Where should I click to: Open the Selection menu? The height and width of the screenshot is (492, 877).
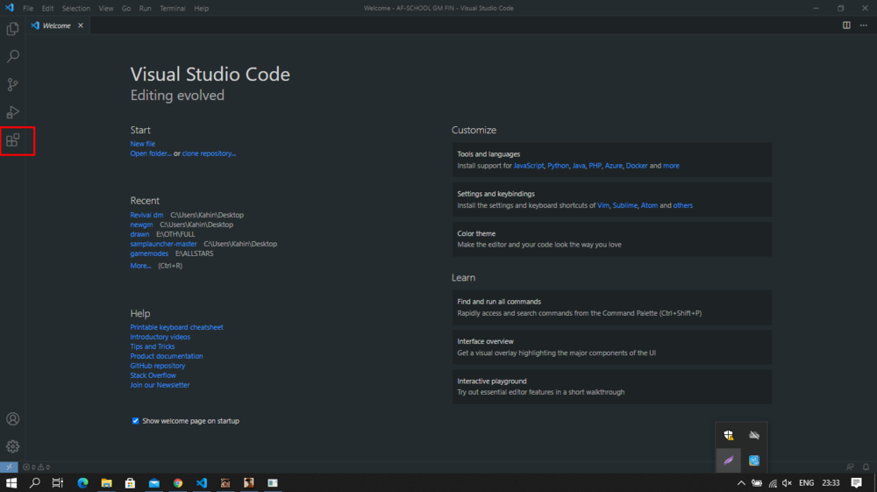point(76,9)
